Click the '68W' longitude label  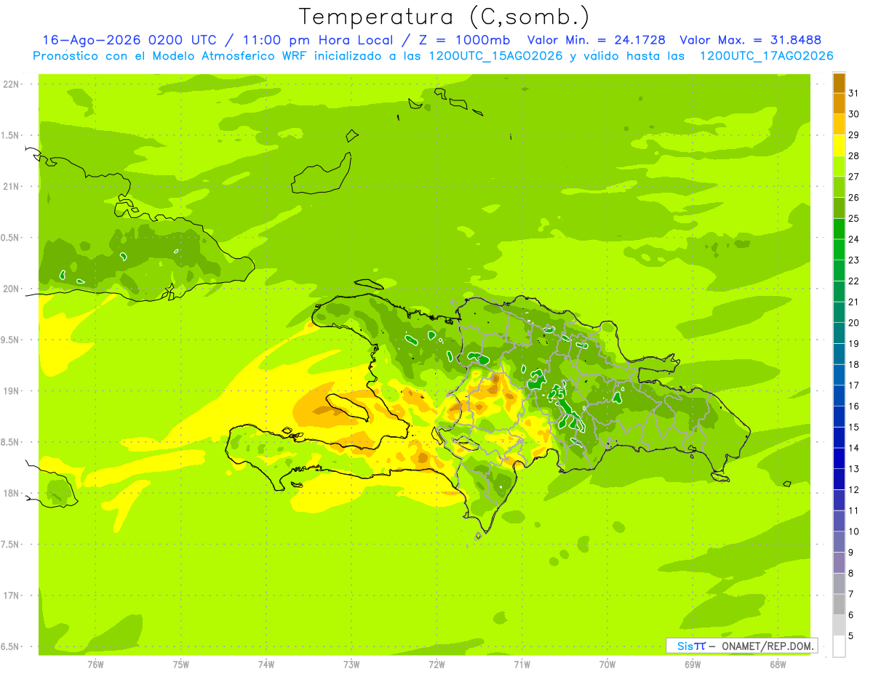(778, 665)
